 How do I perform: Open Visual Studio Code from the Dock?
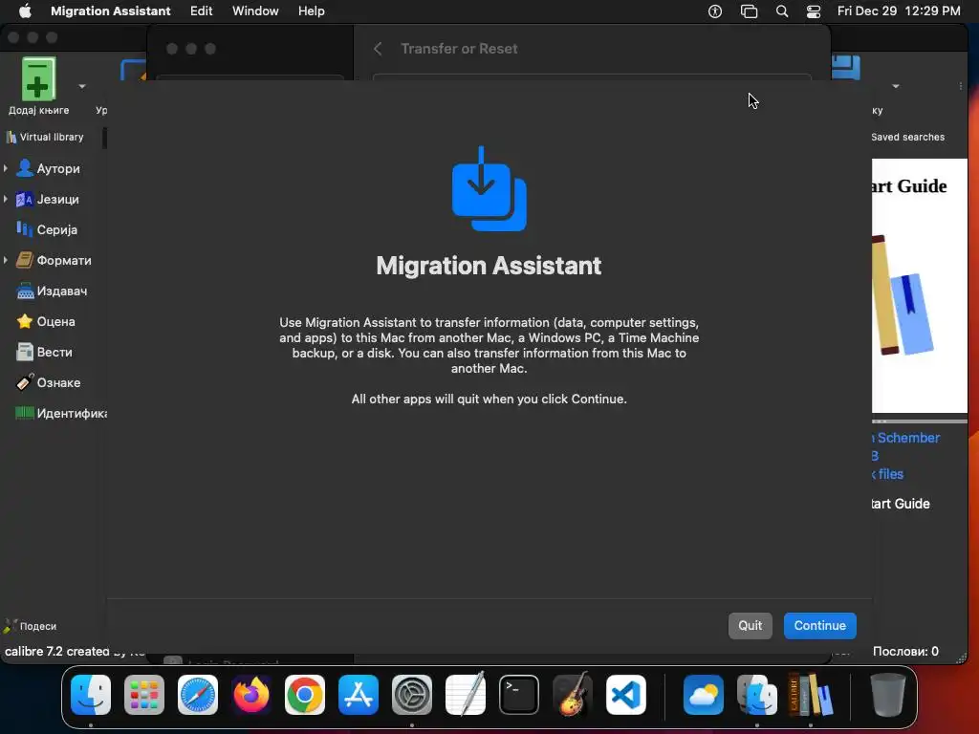pyautogui.click(x=626, y=695)
